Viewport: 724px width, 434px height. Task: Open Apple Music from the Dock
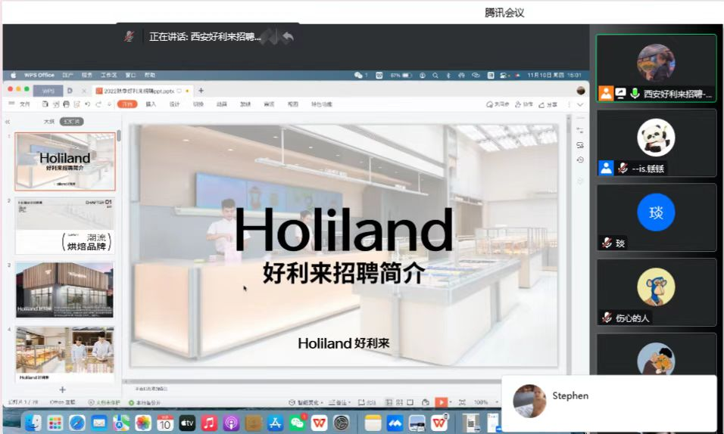pos(210,423)
